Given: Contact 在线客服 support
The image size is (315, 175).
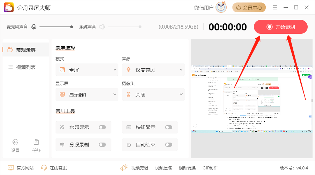Looking at the screenshot, I should 58,168.
